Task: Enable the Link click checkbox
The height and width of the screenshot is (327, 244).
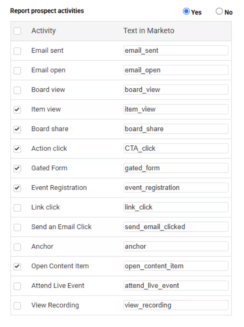Action: click(17, 208)
